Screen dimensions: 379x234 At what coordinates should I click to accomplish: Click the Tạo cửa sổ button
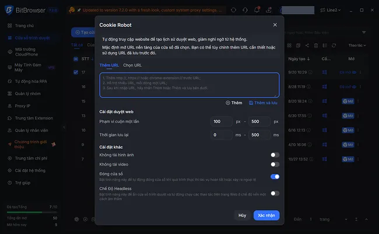[x=83, y=33]
